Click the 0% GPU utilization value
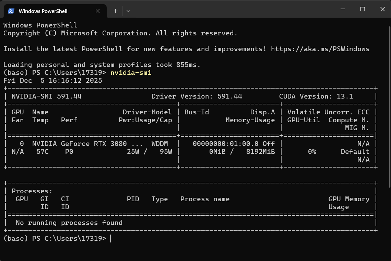The image size is (391, 261). pyautogui.click(x=312, y=152)
